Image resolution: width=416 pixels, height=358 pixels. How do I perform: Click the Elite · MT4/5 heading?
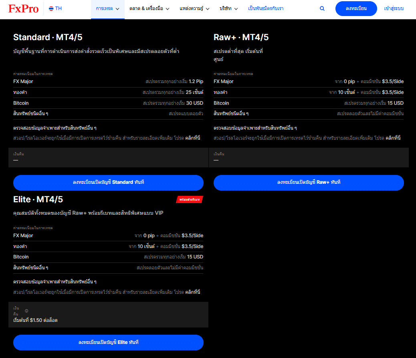click(x=38, y=199)
